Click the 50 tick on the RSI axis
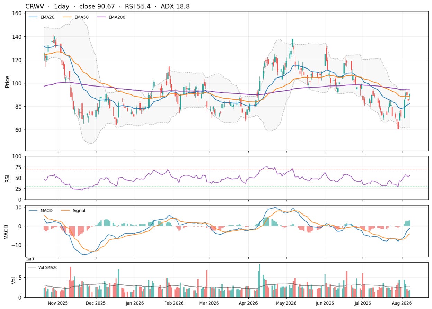The height and width of the screenshot is (309, 432). pos(19,178)
